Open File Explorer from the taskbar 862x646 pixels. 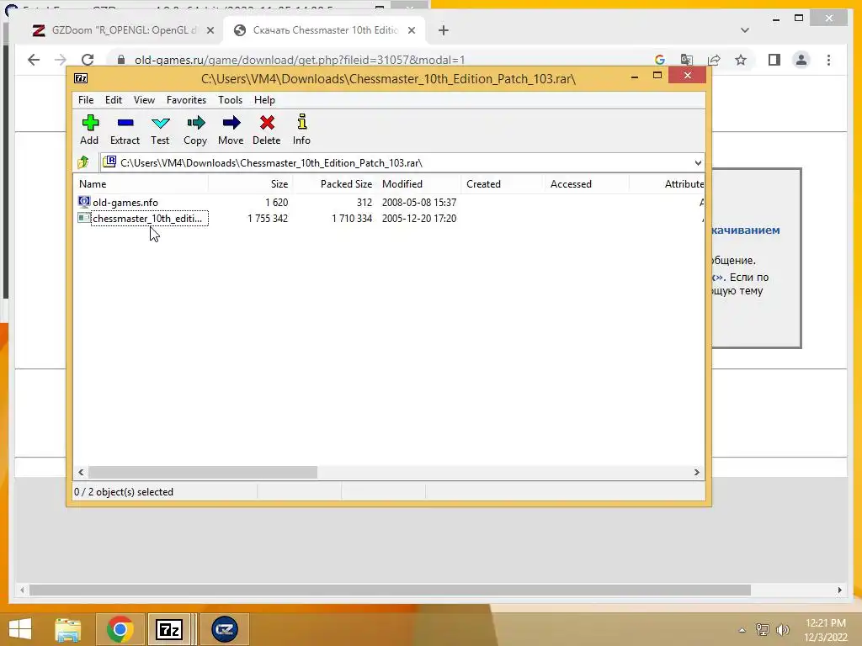[x=67, y=629]
